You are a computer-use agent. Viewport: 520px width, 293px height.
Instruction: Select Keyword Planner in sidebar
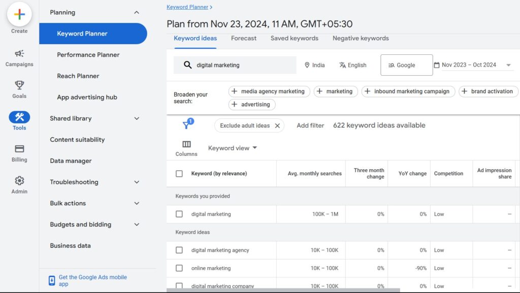93,34
